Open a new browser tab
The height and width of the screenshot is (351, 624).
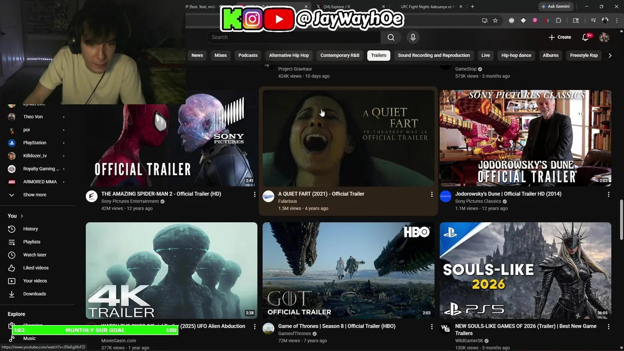tap(472, 6)
